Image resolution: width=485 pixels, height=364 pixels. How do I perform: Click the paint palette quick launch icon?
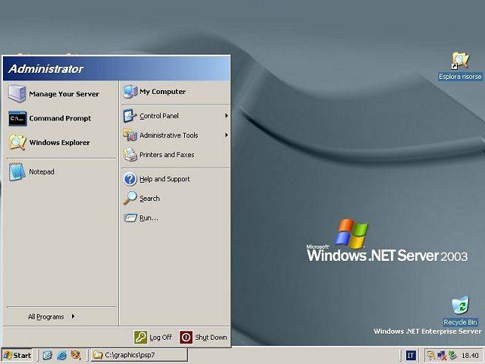(76, 355)
